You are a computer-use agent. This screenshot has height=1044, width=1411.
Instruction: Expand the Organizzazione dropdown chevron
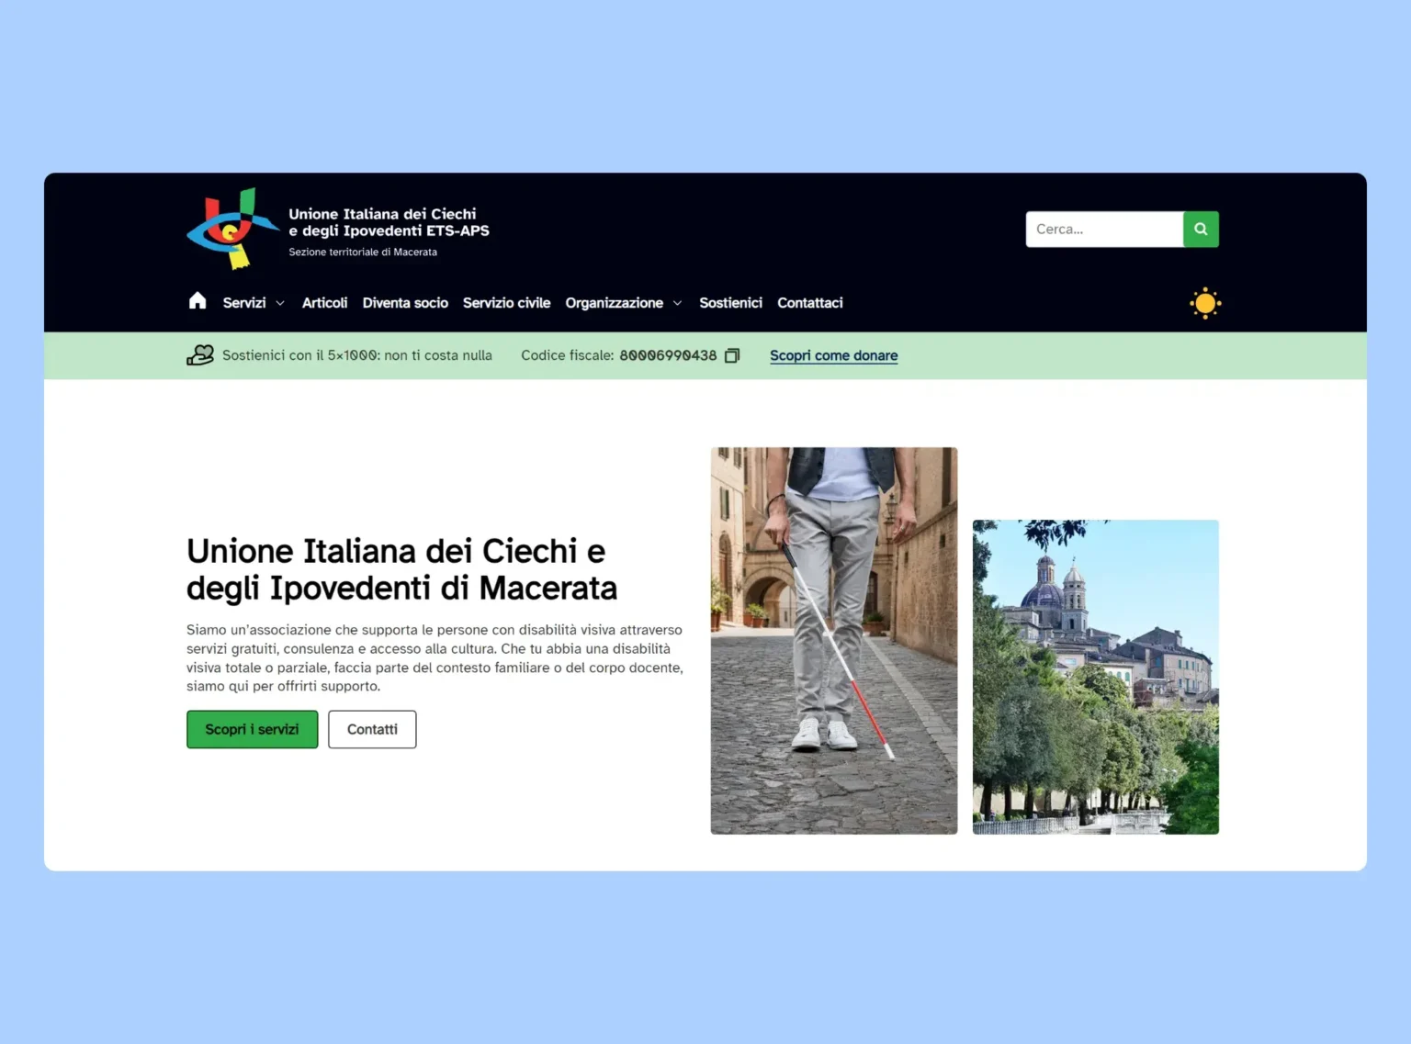(677, 303)
